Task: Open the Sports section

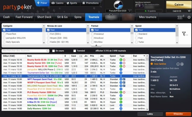Action: [72, 3]
